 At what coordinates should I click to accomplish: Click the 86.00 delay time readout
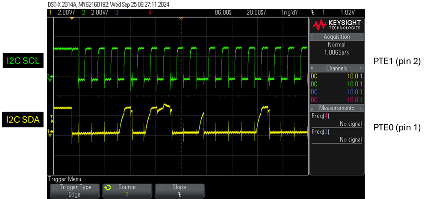click(223, 12)
